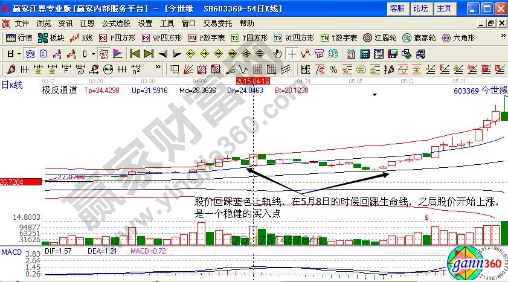Toggle the crosshair cursor tool
Image resolution: width=508 pixels, height=282 pixels.
tap(292, 53)
